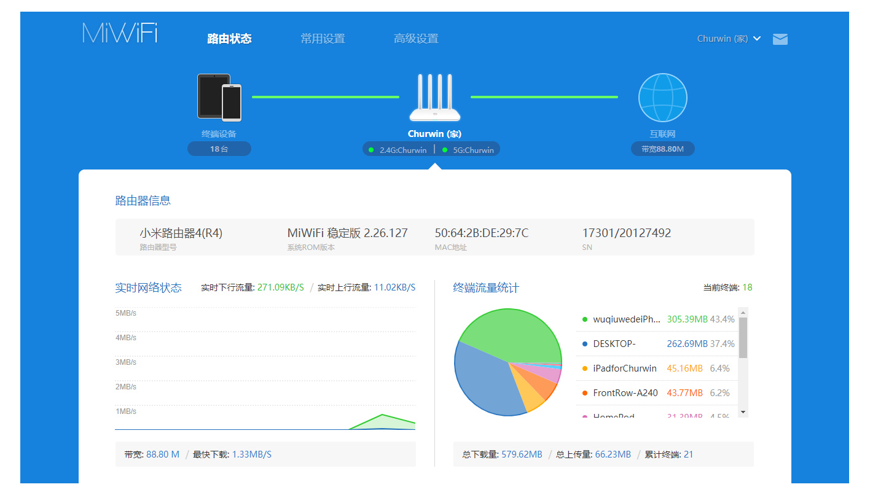Click the 带宽88.80M bandwidth badge
Screen dimensions: 870x495
click(662, 149)
